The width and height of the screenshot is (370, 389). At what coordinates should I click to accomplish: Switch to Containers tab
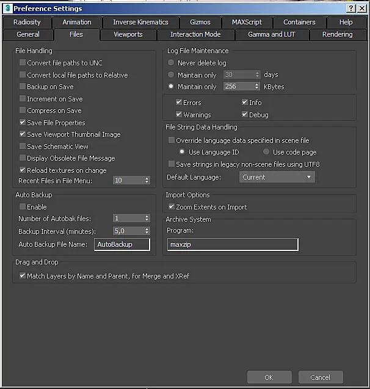pyautogui.click(x=299, y=22)
